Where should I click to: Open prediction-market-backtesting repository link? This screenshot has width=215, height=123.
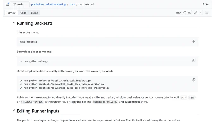[48, 4]
